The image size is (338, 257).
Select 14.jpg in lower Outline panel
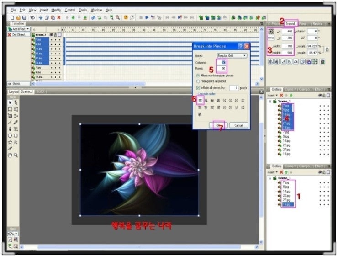[x=287, y=191]
